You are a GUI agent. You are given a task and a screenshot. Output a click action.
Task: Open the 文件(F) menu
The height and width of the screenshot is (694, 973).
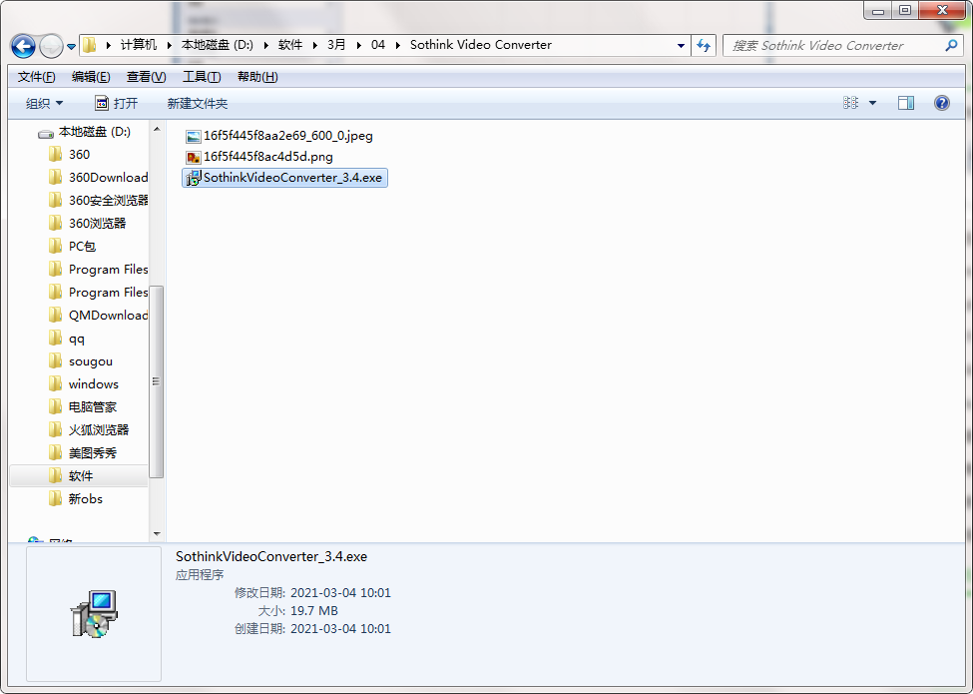coord(37,77)
